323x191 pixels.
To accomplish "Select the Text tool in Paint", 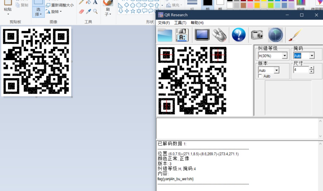I will (x=95, y=2).
